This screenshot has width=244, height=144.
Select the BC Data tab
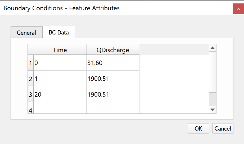pos(59,32)
